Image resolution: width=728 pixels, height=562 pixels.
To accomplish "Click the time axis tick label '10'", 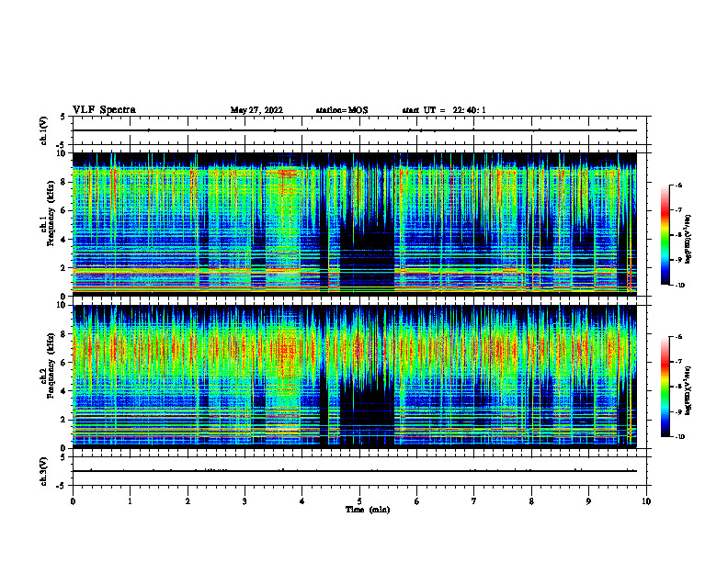I will pyautogui.click(x=646, y=501).
